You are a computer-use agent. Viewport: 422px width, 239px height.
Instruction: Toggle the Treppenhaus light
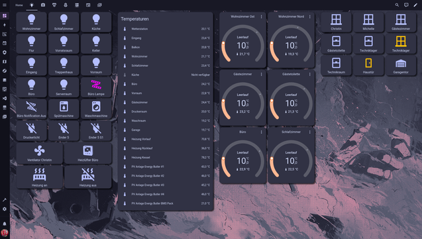point(64,66)
